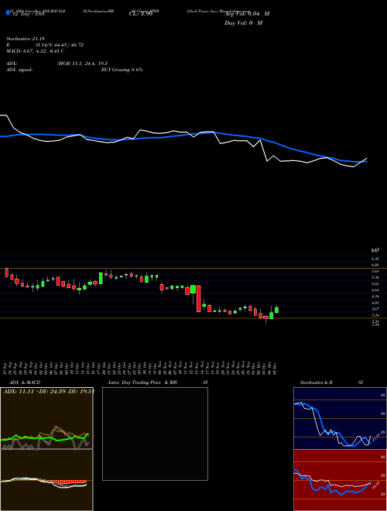Image resolution: width=387 pixels, height=511 pixels.
Task: Click the blue 12-day SMA legend square
Action: pos(9,13)
